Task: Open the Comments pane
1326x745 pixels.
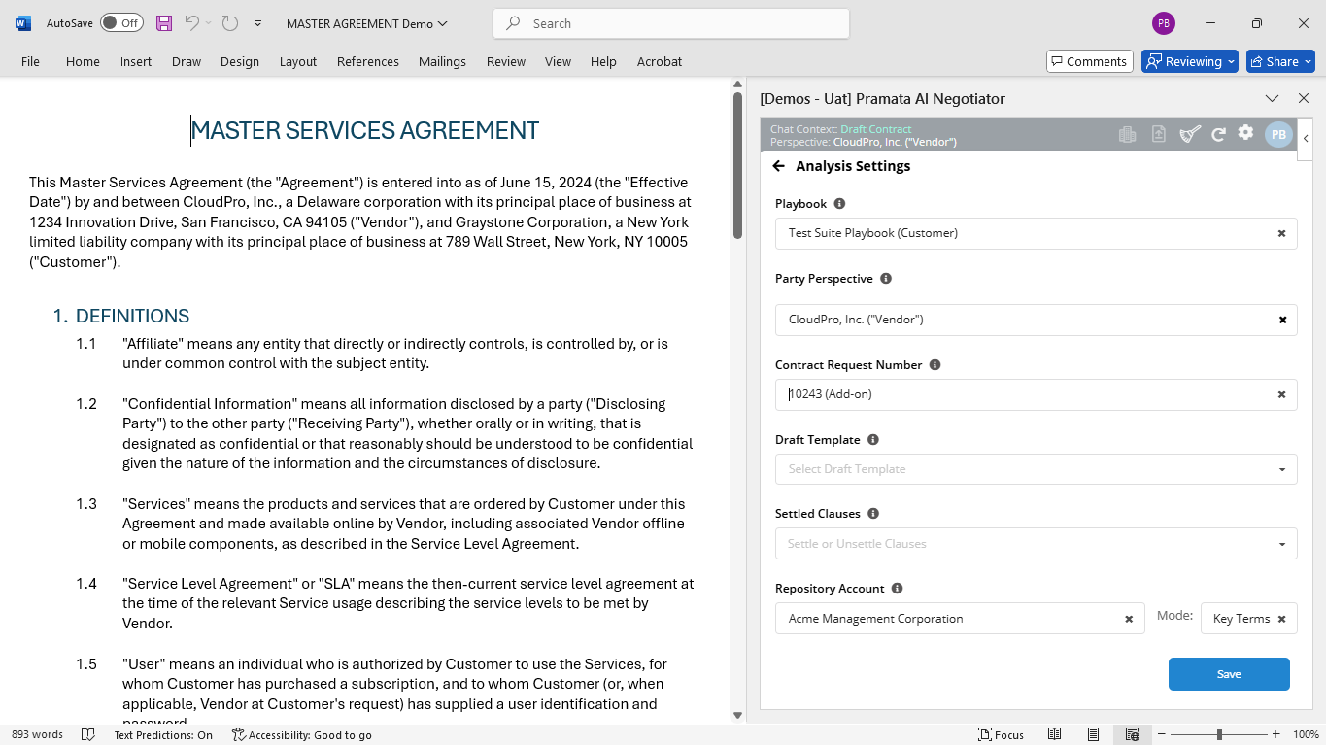Action: tap(1090, 61)
